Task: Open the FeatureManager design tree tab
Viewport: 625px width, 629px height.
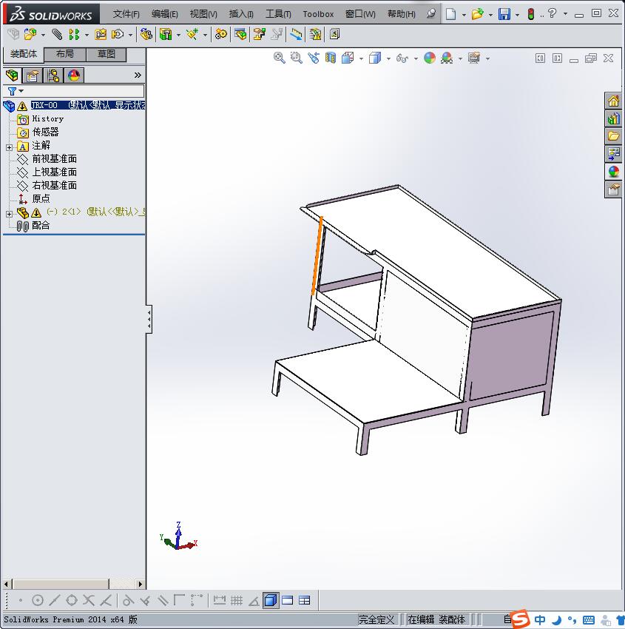Action: [12, 75]
